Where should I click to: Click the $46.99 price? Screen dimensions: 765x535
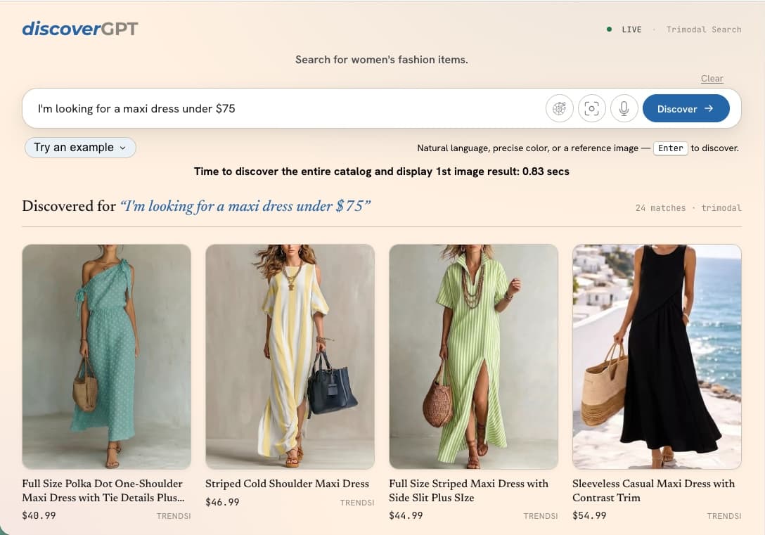click(x=222, y=503)
